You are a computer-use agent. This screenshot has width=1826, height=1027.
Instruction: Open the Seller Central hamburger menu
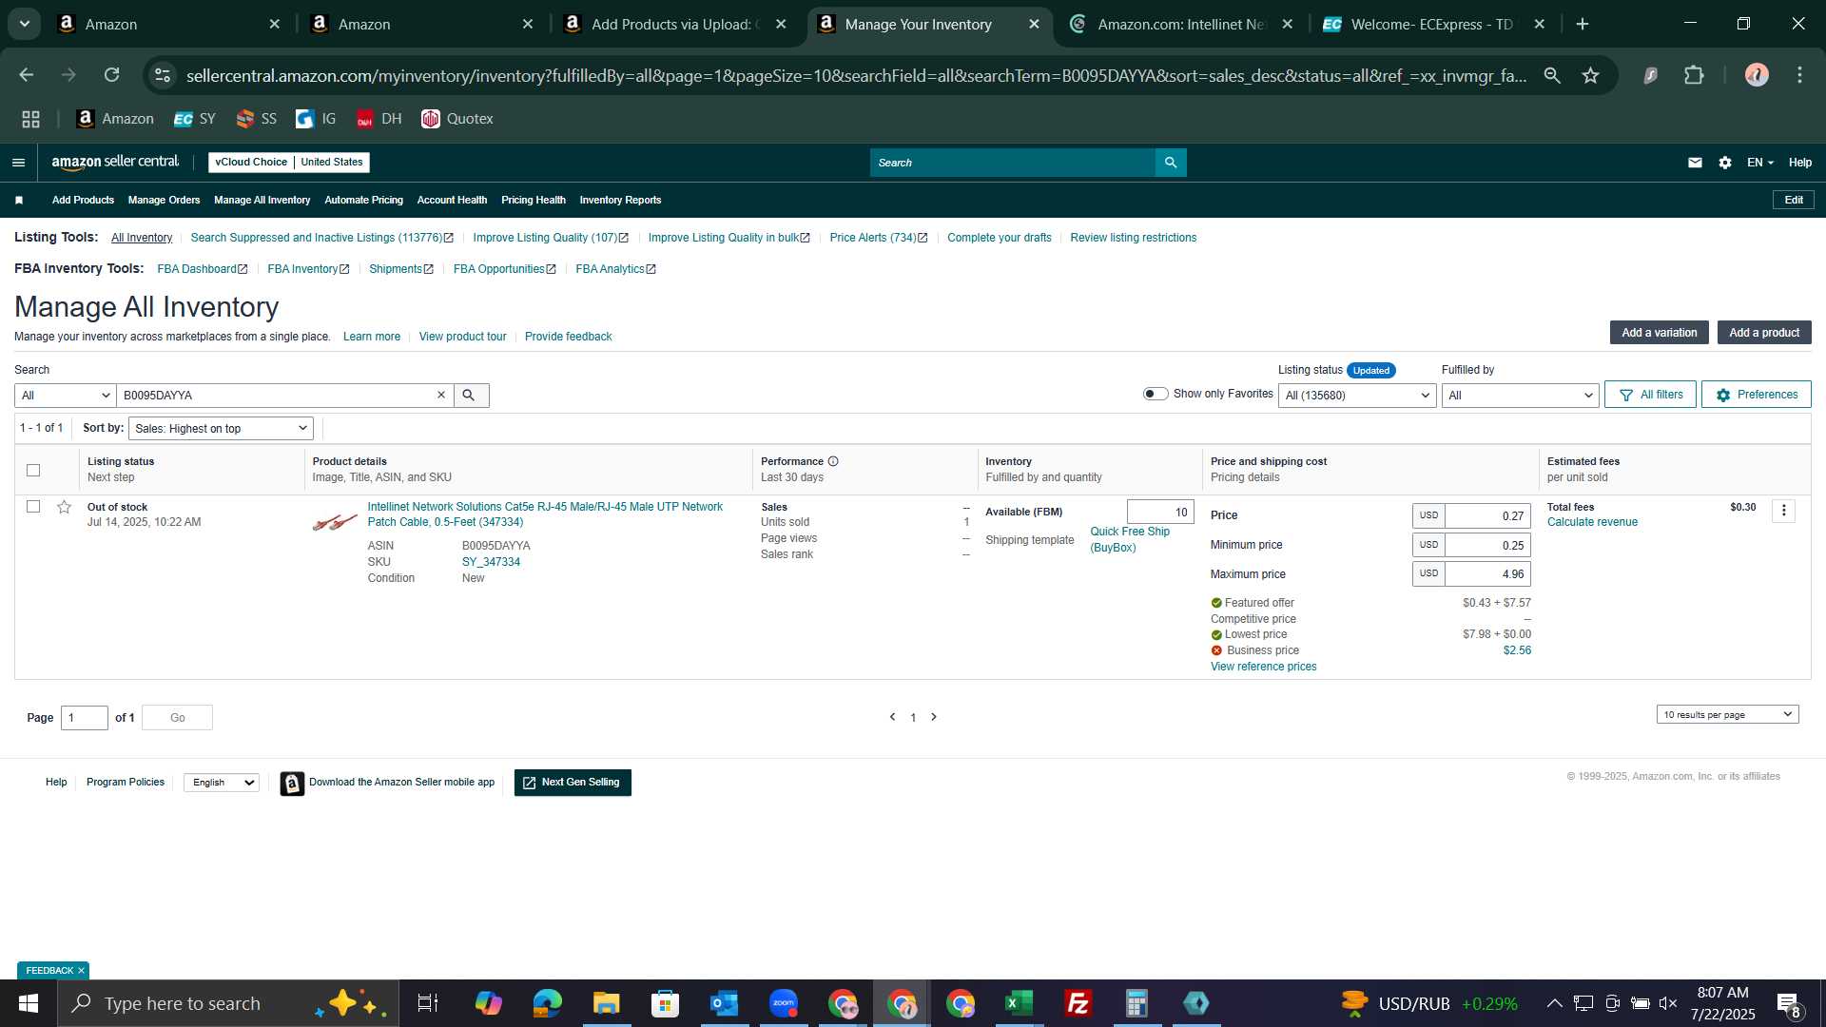18,163
